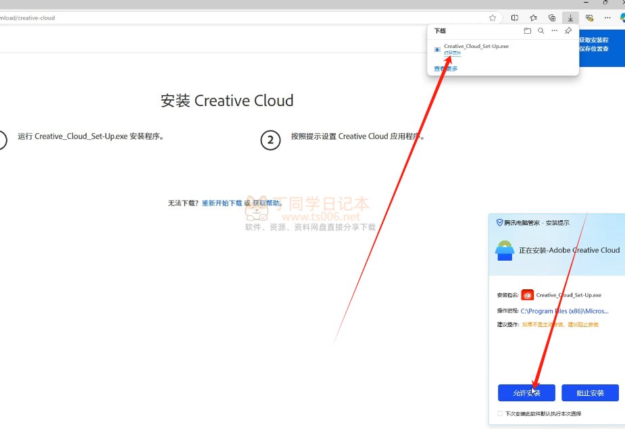Click the C:\Program Files (x86) process path link
This screenshot has height=429, width=625.
coord(564,311)
